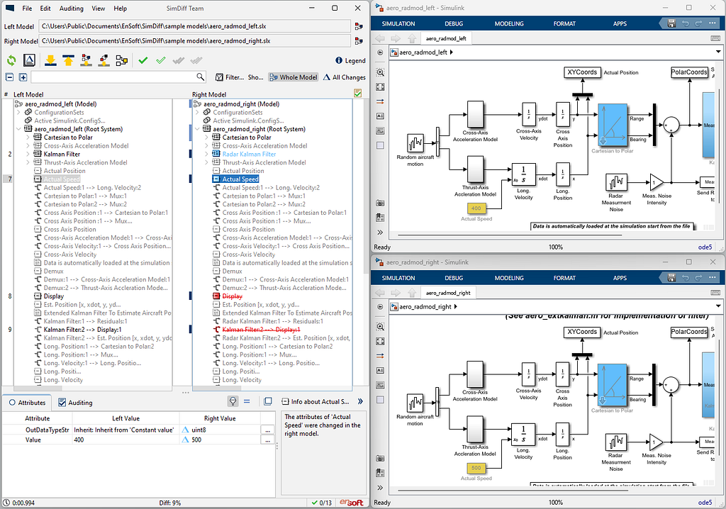Click ellipsis button for Value row
Screen dimensions: 726x509
tap(267, 440)
